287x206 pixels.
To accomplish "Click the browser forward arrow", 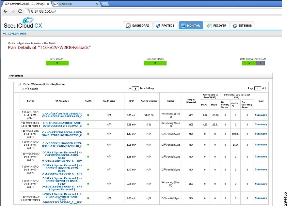I will (13, 11).
